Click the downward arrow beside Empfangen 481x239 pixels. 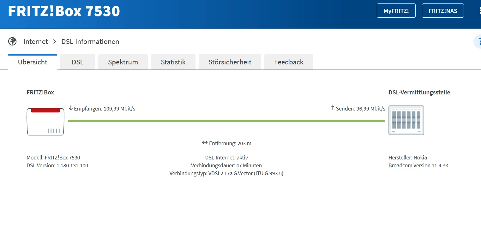[x=71, y=108]
